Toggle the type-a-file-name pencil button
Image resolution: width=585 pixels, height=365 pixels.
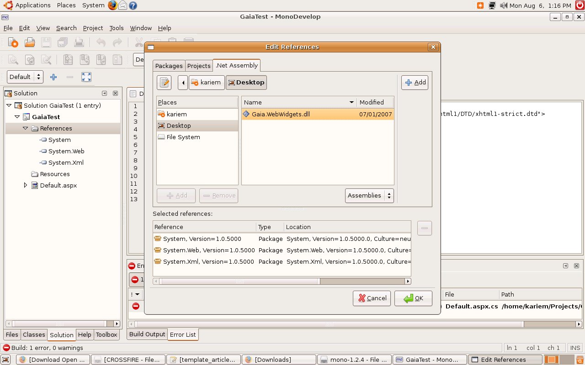(164, 83)
